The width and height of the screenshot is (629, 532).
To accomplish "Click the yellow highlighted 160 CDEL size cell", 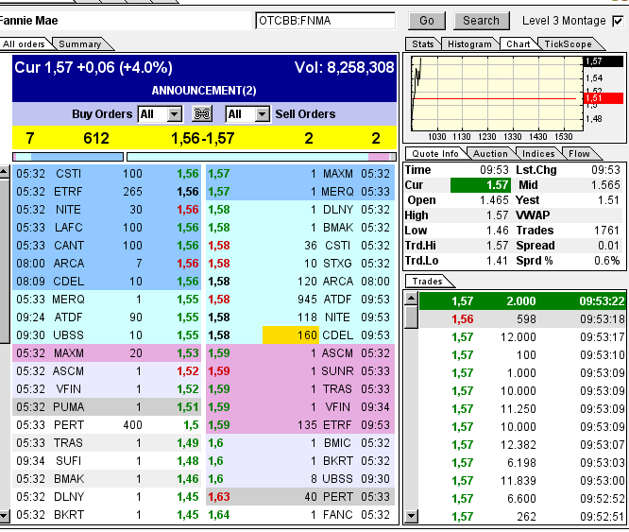I will coord(291,335).
